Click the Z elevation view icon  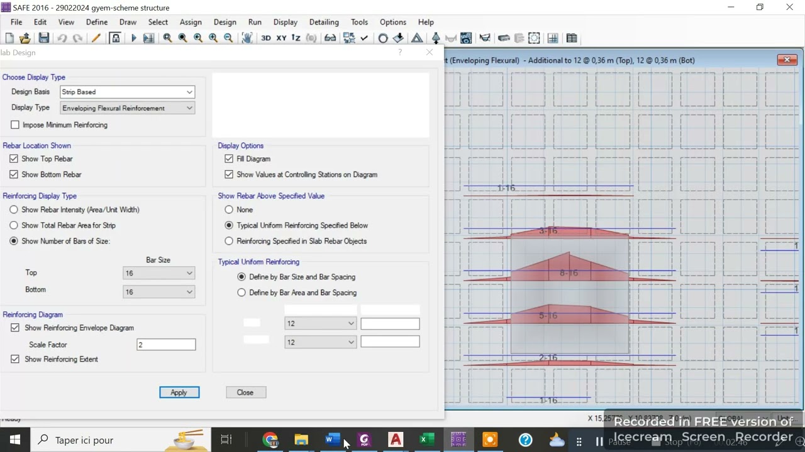point(296,38)
